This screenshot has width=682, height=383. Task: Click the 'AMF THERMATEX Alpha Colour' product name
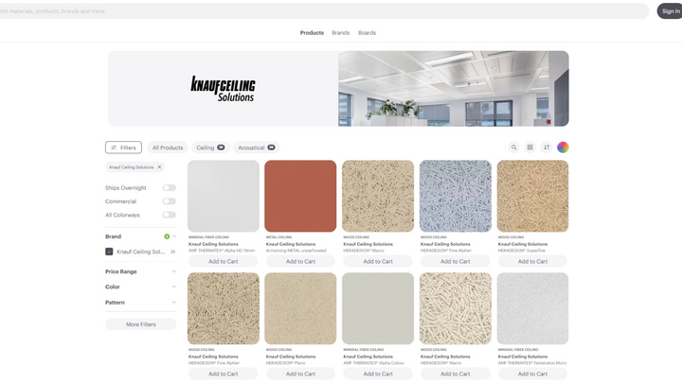373,363
